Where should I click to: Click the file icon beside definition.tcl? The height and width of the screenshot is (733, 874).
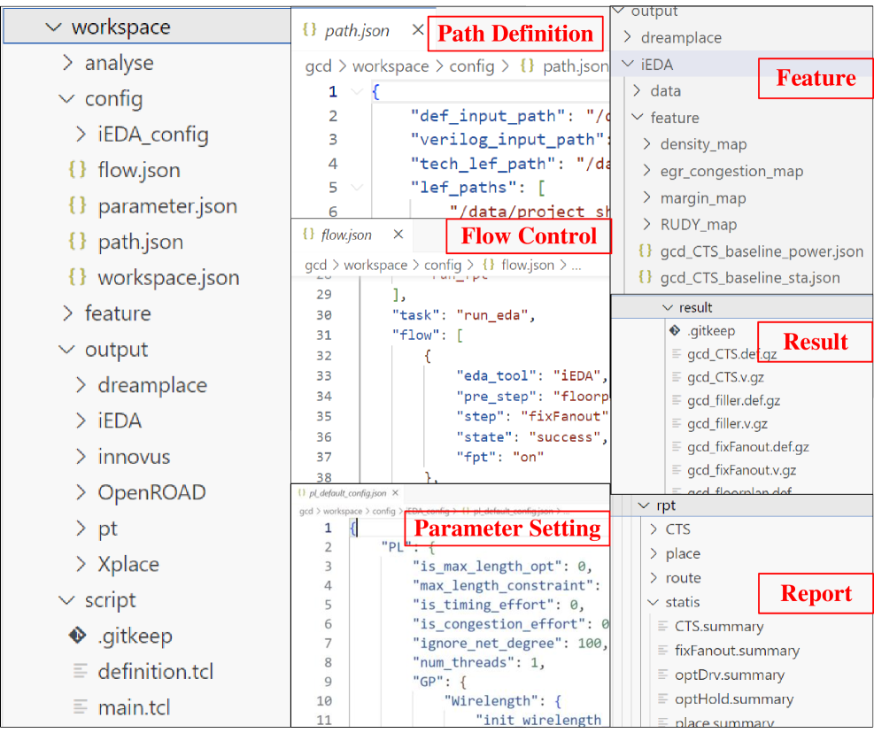(x=81, y=672)
